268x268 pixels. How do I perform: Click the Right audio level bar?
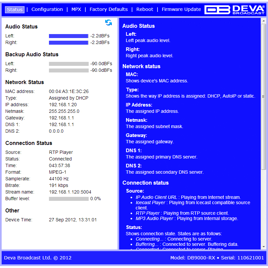coord(68,43)
